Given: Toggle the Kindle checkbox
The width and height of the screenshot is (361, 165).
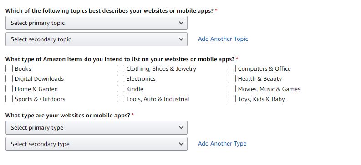Looking at the screenshot, I should coord(121,89).
